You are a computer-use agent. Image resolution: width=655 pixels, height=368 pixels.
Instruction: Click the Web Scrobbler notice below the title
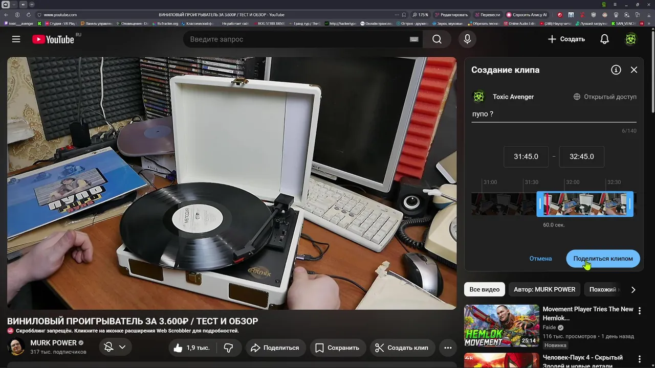click(x=123, y=331)
